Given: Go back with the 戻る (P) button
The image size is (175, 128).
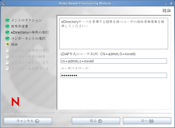Looking at the screenshot, I should [x=96, y=121].
